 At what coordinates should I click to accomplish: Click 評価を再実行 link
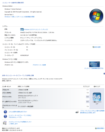(100, 128)
